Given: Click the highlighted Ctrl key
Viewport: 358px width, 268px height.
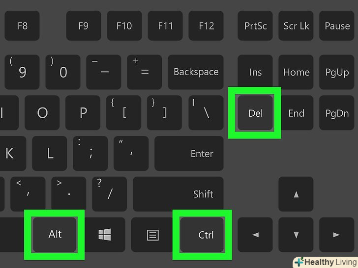Looking at the screenshot, I should pyautogui.click(x=202, y=235).
